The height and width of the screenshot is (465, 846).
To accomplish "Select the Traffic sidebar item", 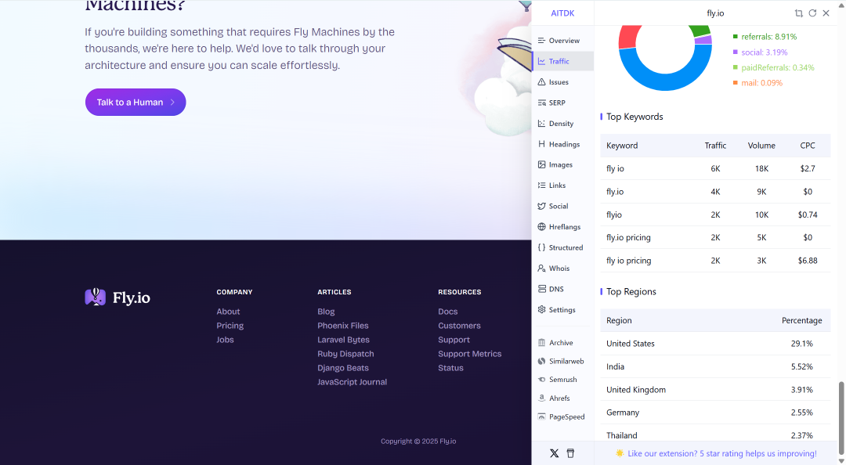I will pyautogui.click(x=562, y=61).
